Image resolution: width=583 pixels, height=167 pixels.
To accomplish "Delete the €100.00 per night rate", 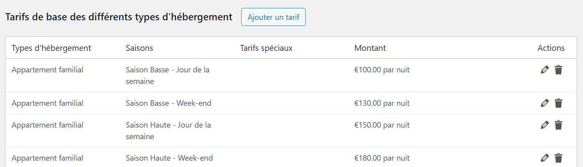I will coord(558,70).
